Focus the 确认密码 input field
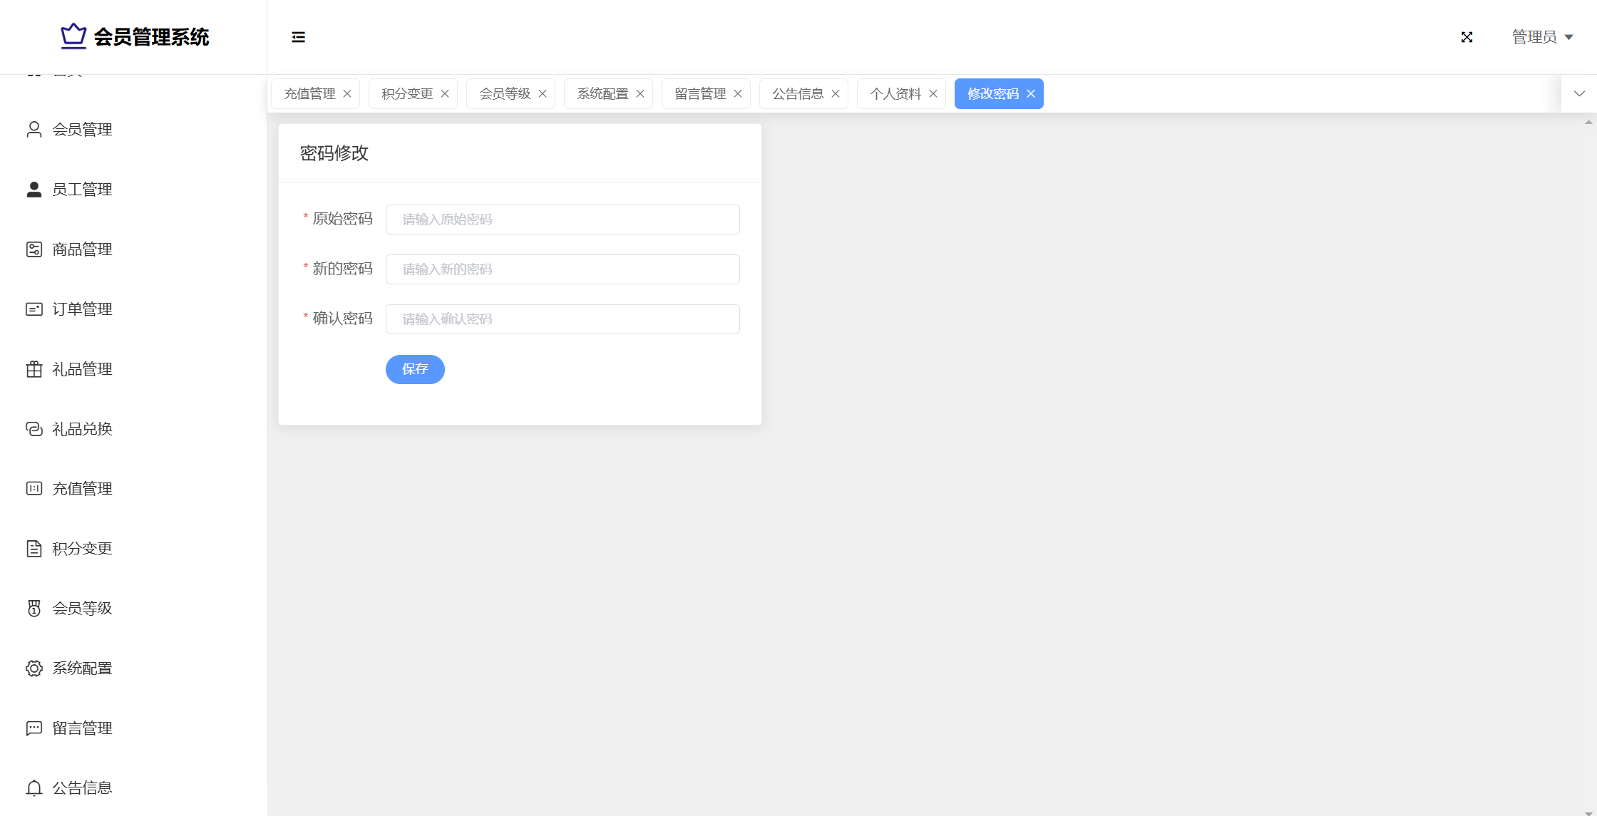The image size is (1597, 816). [562, 319]
